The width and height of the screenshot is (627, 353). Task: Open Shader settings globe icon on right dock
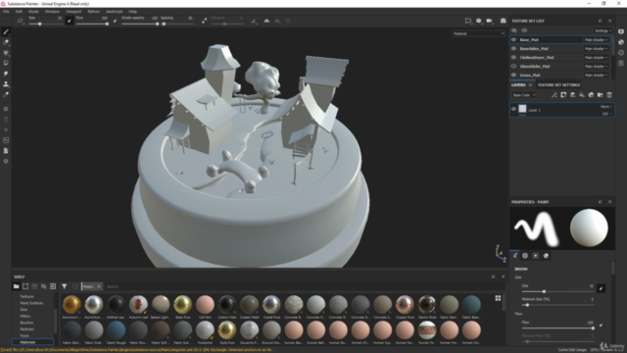pyautogui.click(x=621, y=42)
